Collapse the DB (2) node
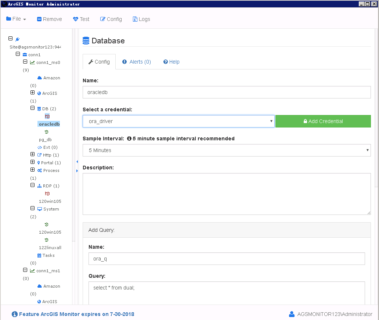The image size is (379, 320). click(32, 108)
